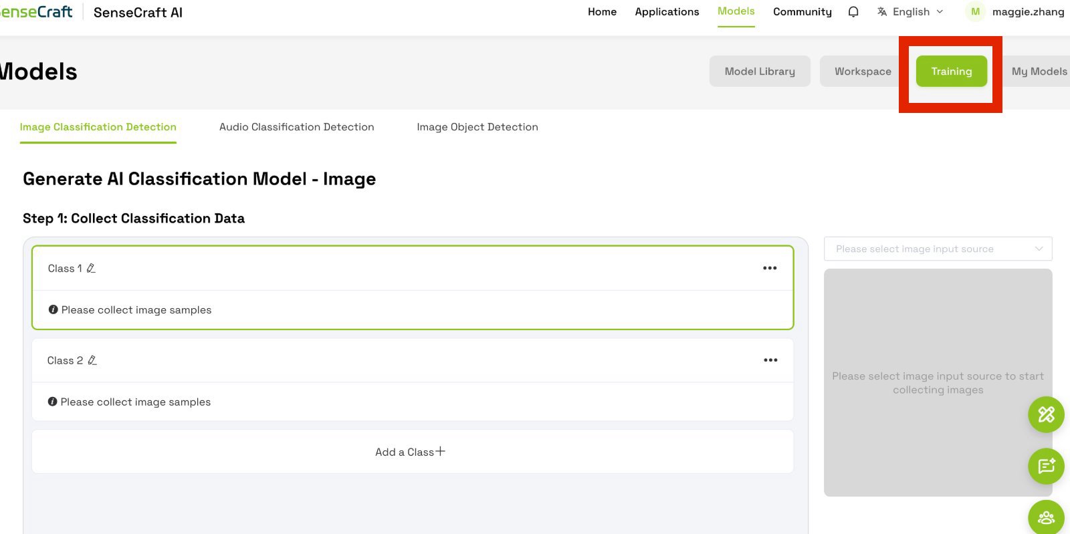Image resolution: width=1070 pixels, height=534 pixels.
Task: Click the pencil icon next to Class 1
Action: pyautogui.click(x=91, y=268)
